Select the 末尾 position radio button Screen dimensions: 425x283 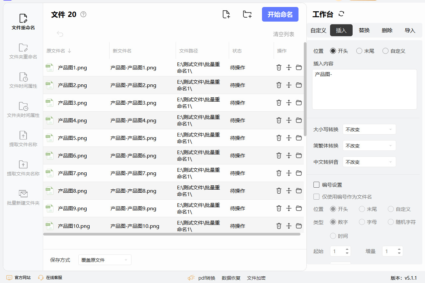click(359, 51)
